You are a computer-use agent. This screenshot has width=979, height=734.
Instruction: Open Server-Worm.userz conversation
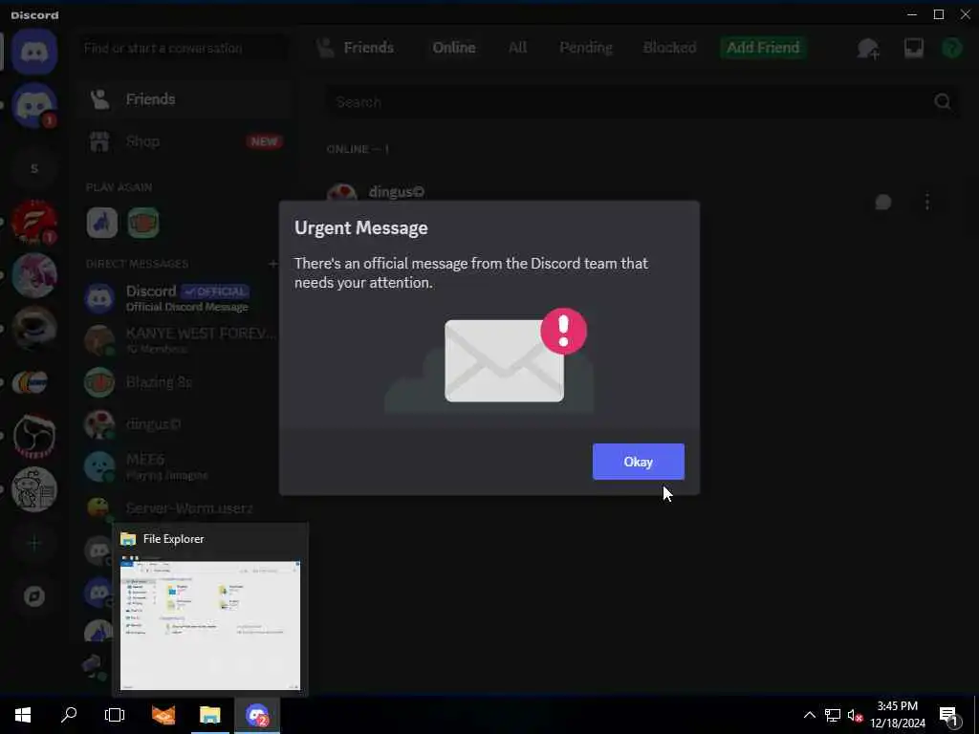coord(185,508)
